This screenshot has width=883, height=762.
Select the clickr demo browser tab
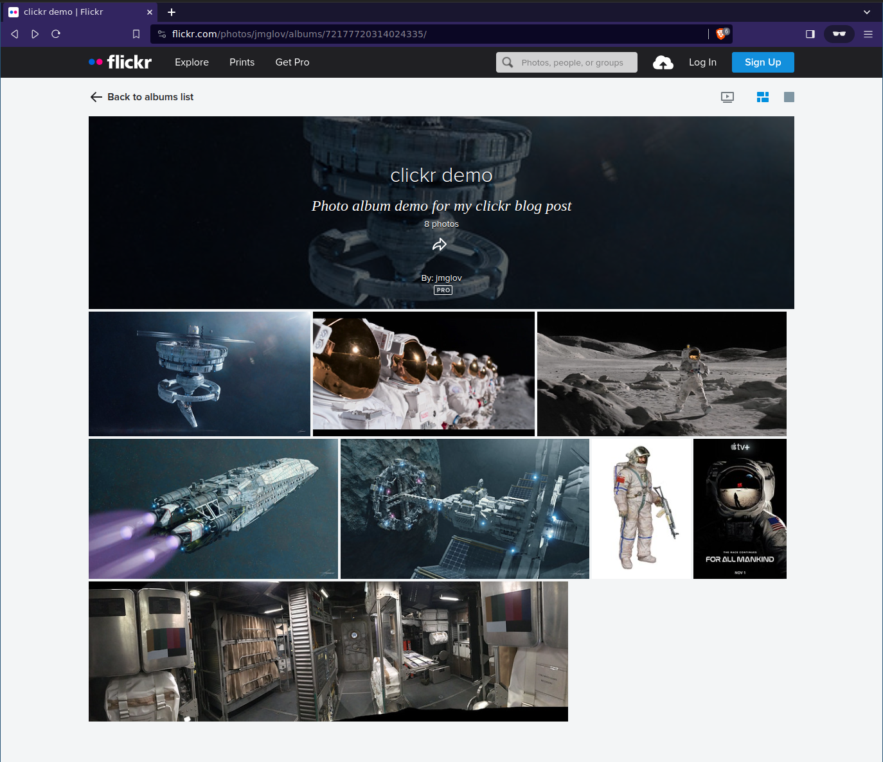pos(80,12)
